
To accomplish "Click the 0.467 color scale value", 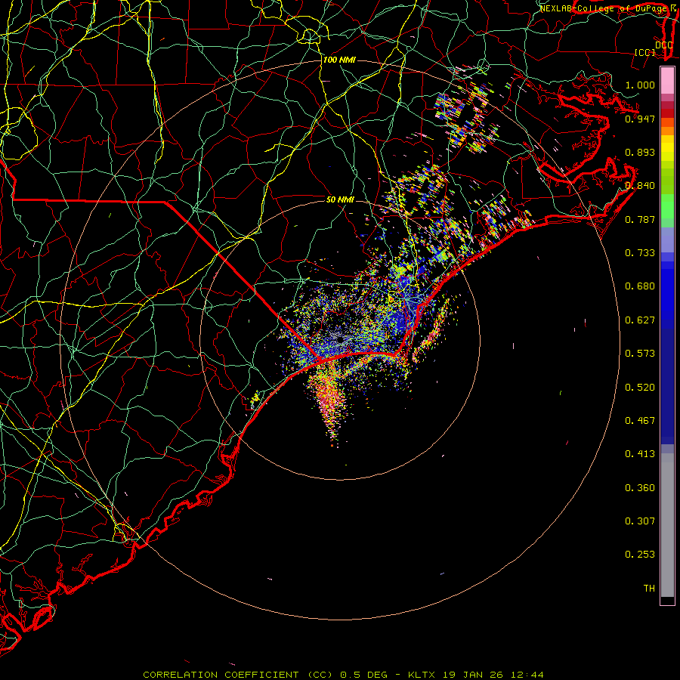I will coord(640,421).
